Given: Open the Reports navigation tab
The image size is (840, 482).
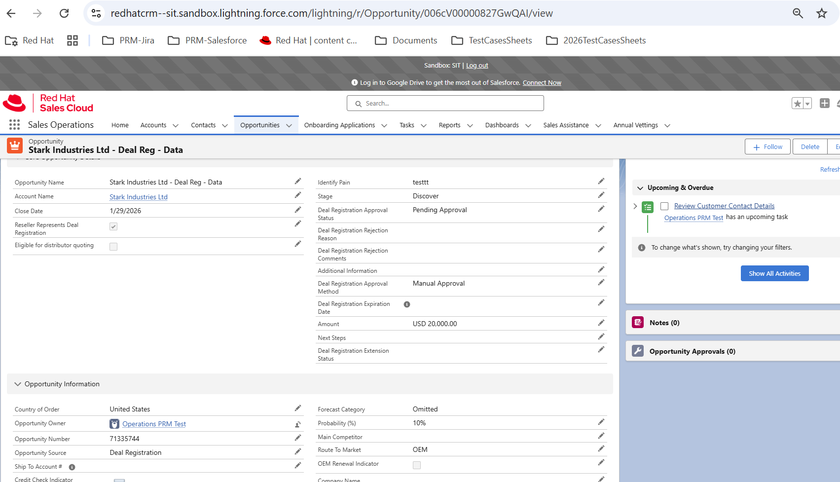Looking at the screenshot, I should tap(449, 125).
